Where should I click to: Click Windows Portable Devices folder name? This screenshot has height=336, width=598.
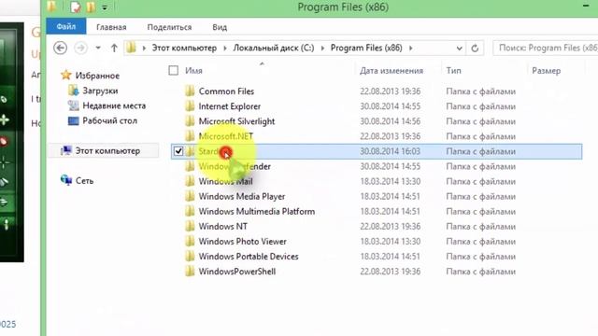pyautogui.click(x=249, y=257)
